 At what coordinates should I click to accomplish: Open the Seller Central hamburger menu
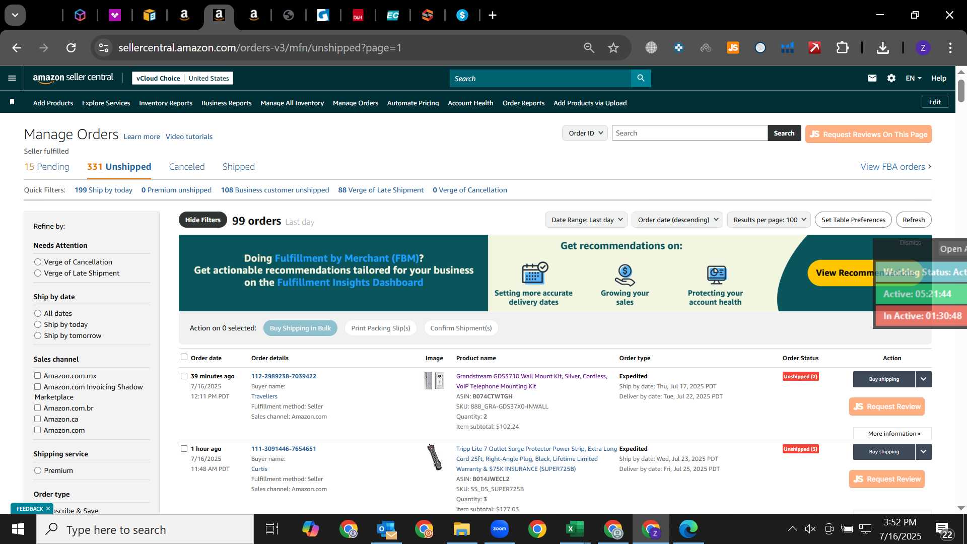12,78
